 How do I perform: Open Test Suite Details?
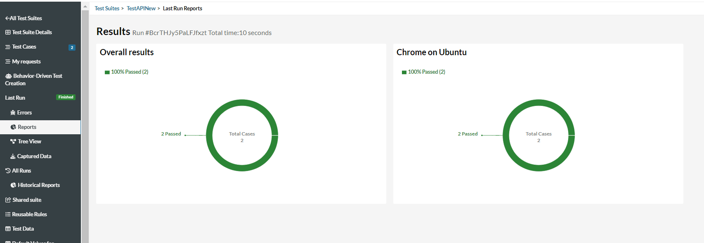click(x=28, y=32)
